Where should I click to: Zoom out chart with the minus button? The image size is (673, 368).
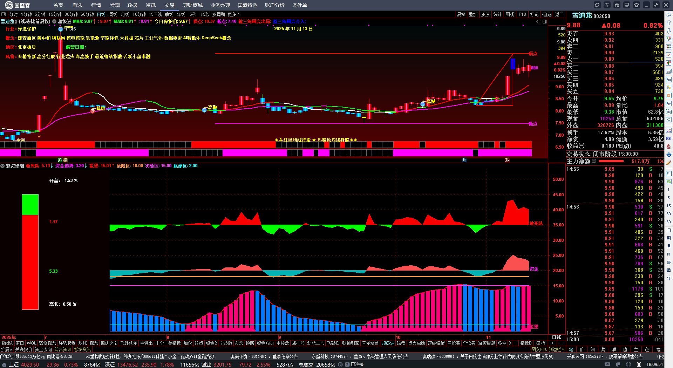(561, 343)
